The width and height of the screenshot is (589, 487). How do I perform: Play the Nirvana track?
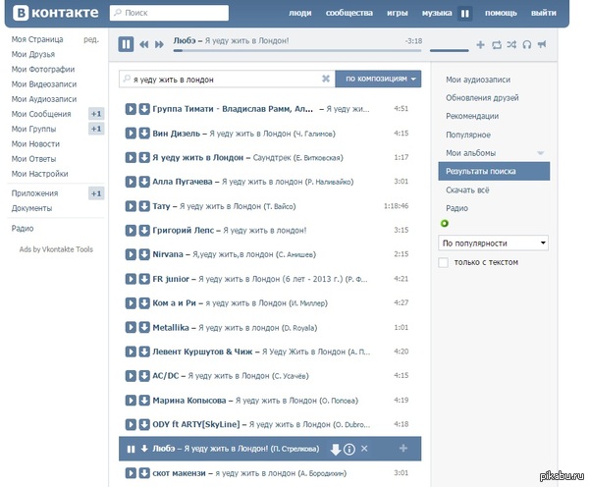point(131,254)
